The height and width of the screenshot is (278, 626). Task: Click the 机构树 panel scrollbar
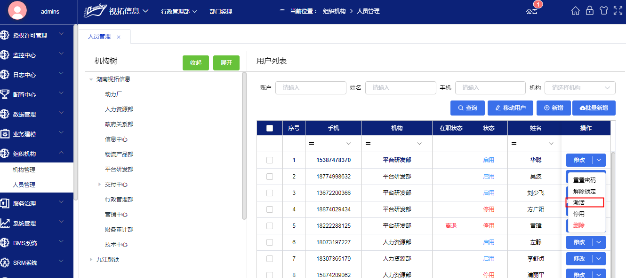coord(244,146)
